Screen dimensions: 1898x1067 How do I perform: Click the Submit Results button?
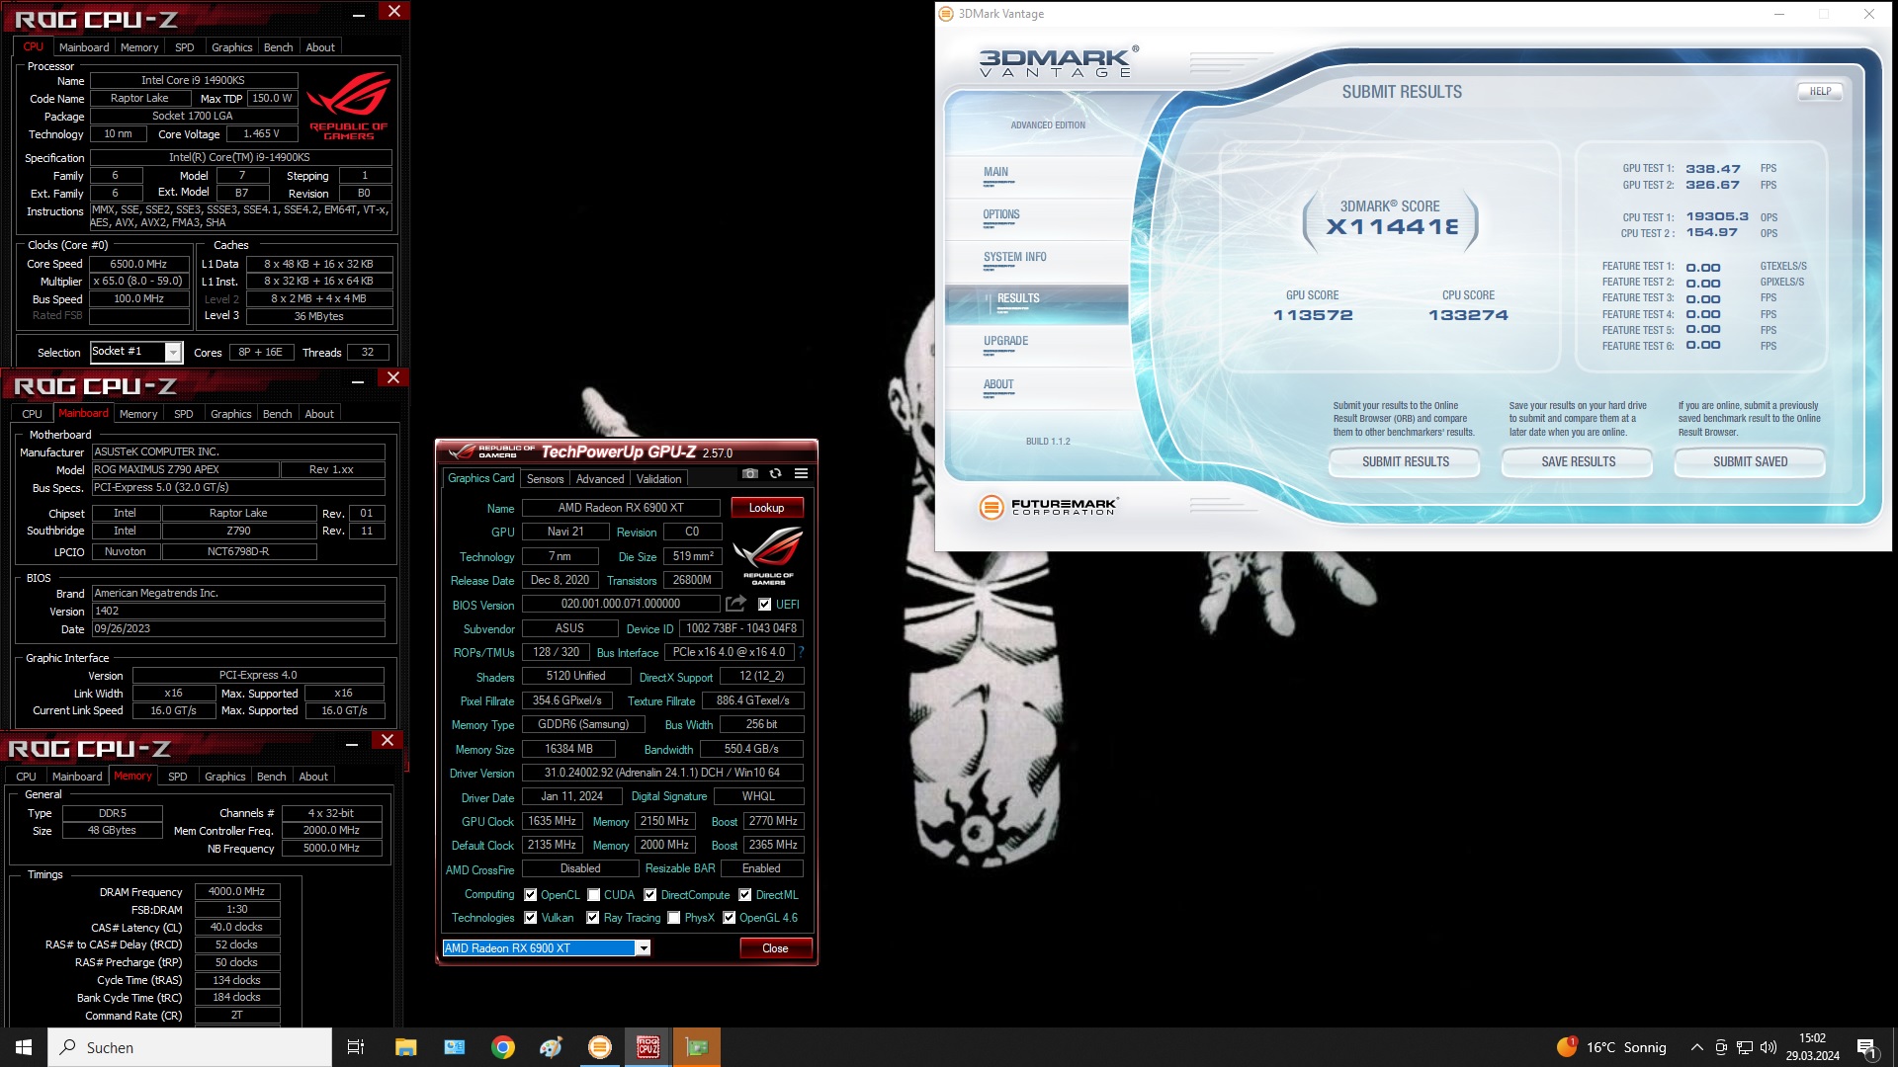[1406, 462]
